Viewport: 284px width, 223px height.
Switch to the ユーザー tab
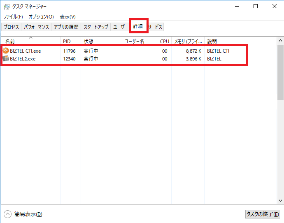point(120,27)
